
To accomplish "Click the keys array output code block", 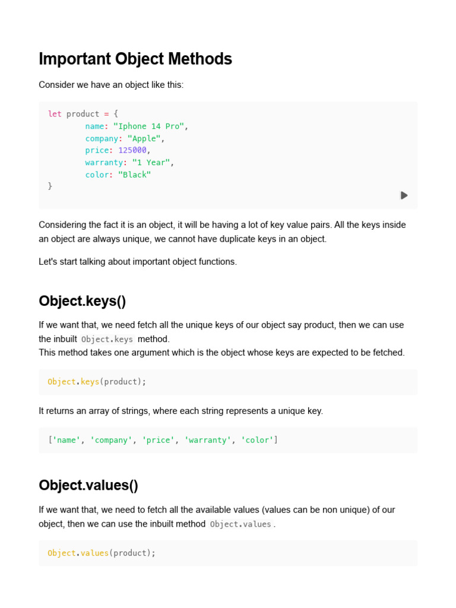I will pos(163,440).
